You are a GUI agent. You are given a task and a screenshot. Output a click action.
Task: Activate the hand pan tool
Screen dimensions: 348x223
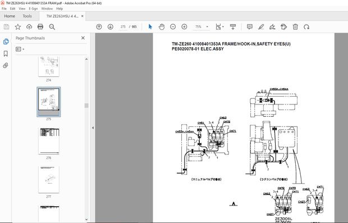point(162,27)
